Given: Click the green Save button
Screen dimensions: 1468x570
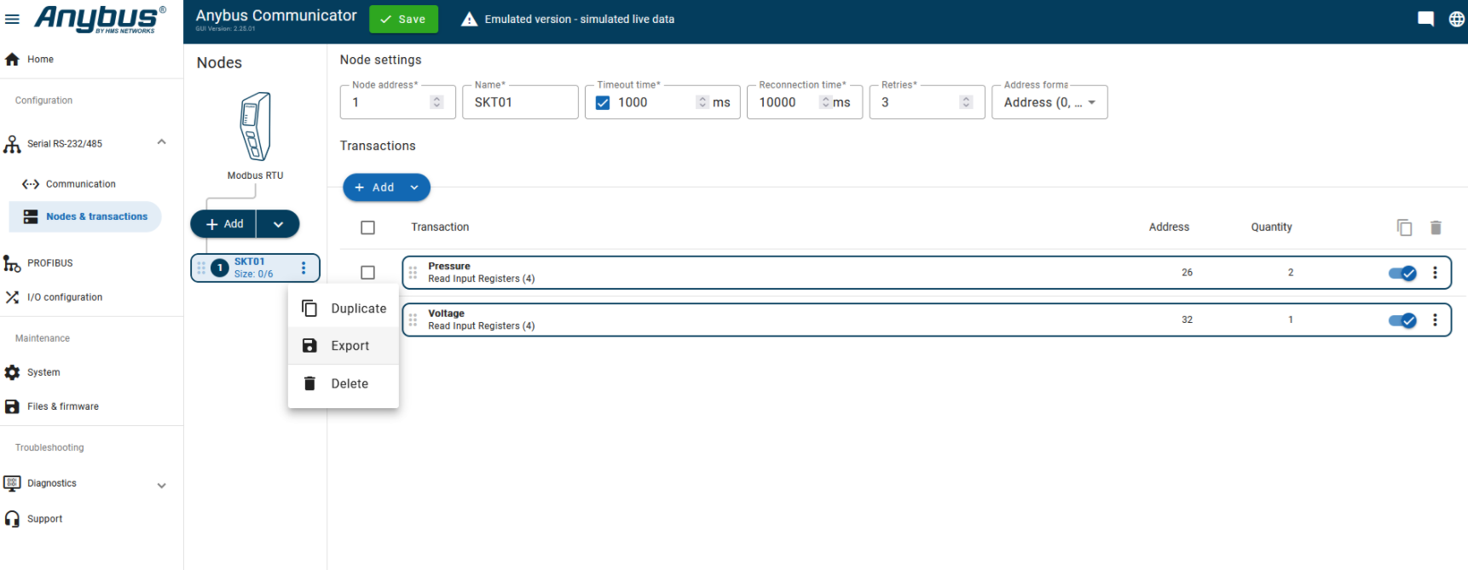Looking at the screenshot, I should click(403, 19).
